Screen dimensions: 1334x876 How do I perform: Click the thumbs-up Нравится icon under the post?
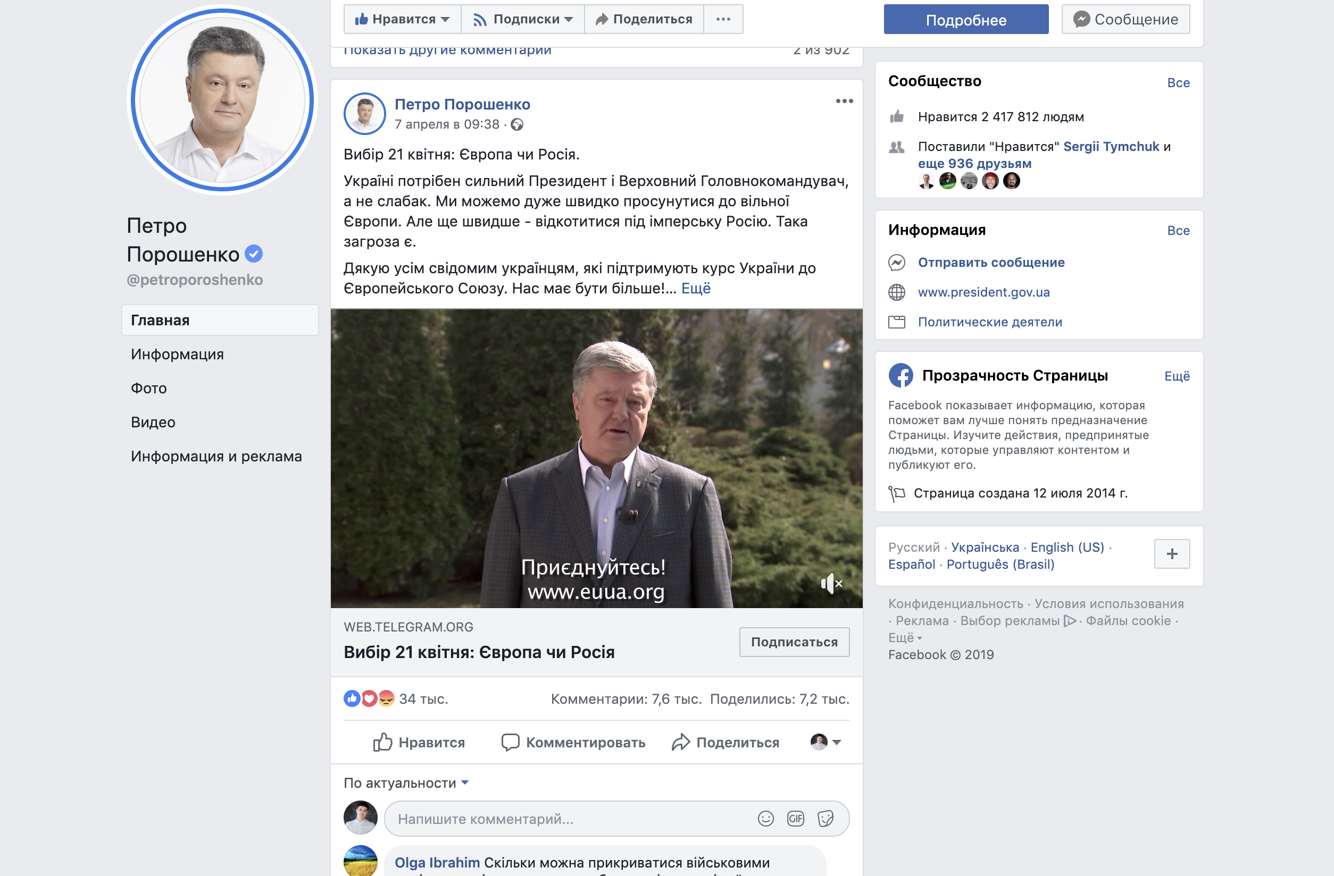click(x=382, y=742)
